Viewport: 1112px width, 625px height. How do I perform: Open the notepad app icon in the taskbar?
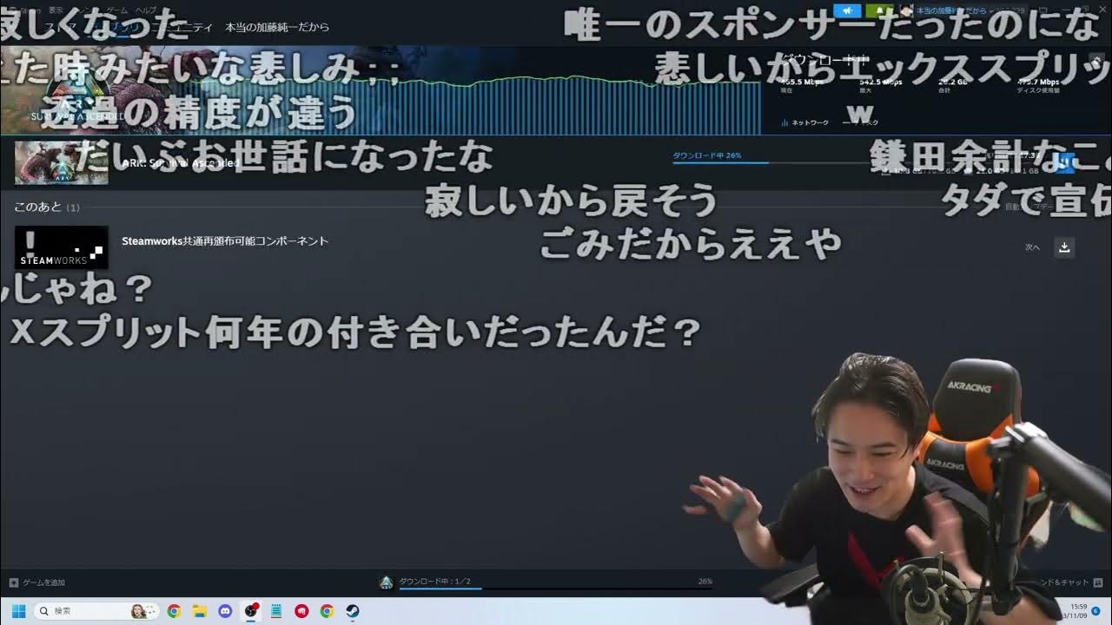point(276,611)
